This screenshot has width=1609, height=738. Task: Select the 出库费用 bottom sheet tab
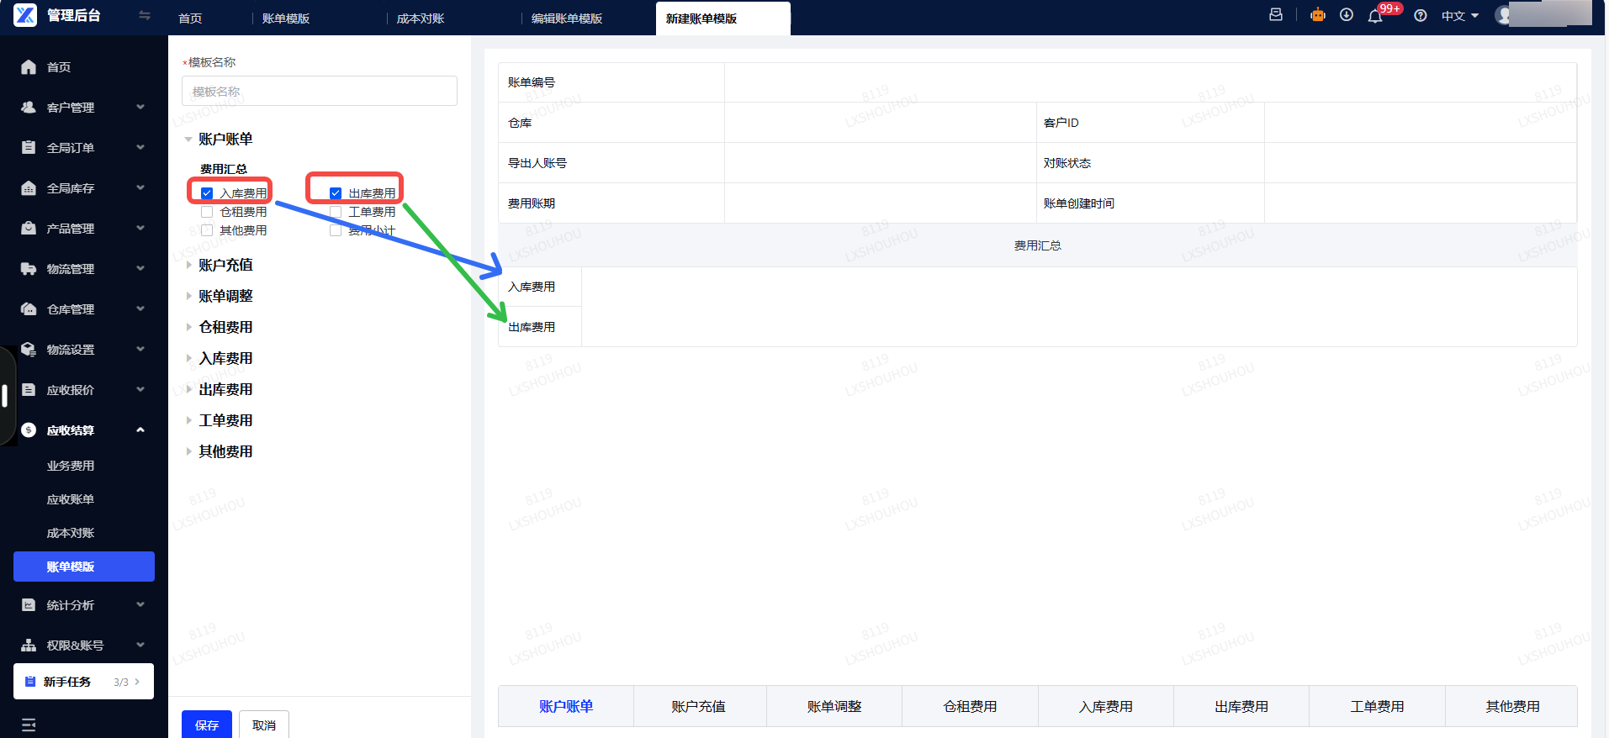(x=1241, y=706)
